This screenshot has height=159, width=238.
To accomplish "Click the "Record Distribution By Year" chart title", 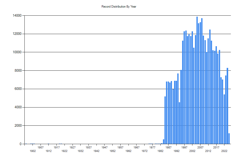I will click(119, 7).
